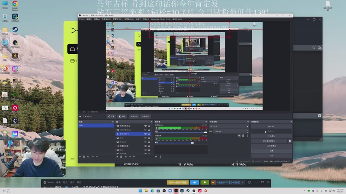Toggle the lock of the 视频采集设备 source
The image size is (346, 194).
coord(149,126)
